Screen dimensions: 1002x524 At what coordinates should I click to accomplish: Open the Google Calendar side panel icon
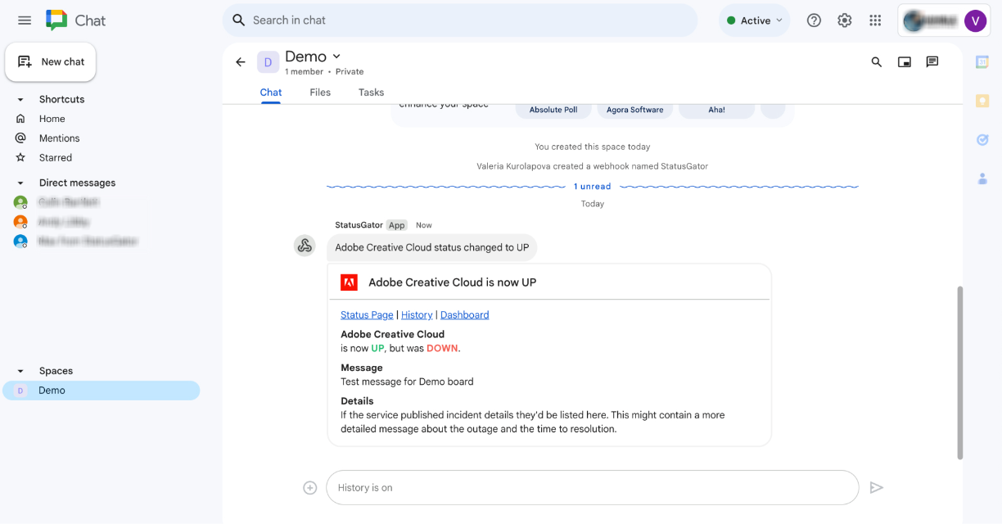[x=982, y=62]
